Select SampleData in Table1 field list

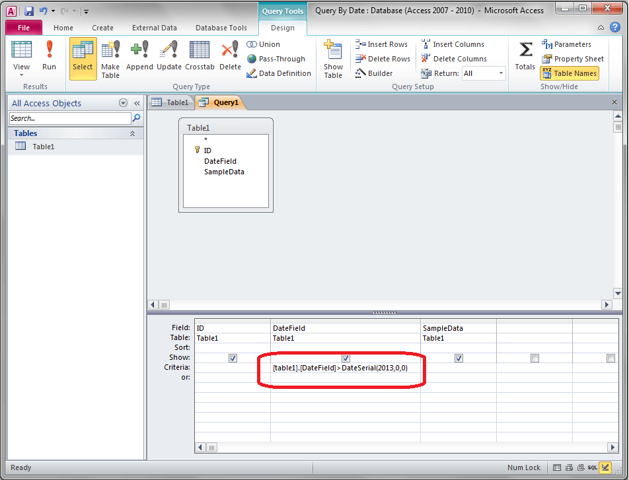point(224,172)
